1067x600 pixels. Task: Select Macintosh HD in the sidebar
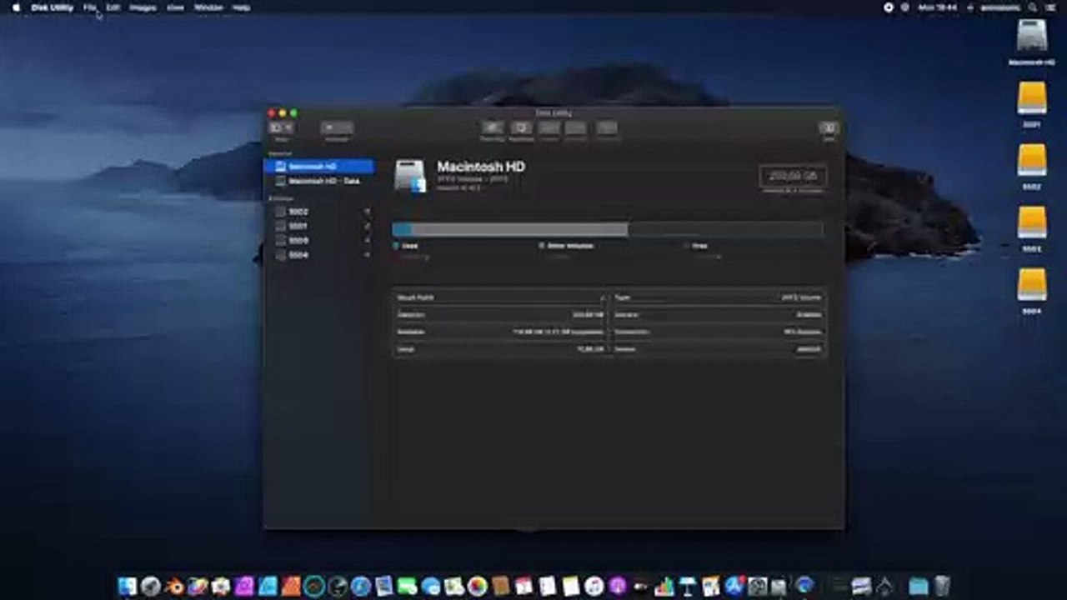click(x=319, y=167)
